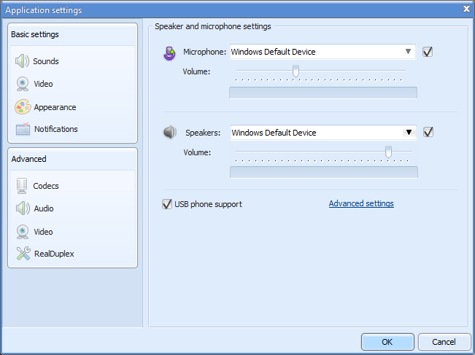Viewport: 475px width, 355px height.
Task: Select the RealDuplex section
Action: [54, 254]
